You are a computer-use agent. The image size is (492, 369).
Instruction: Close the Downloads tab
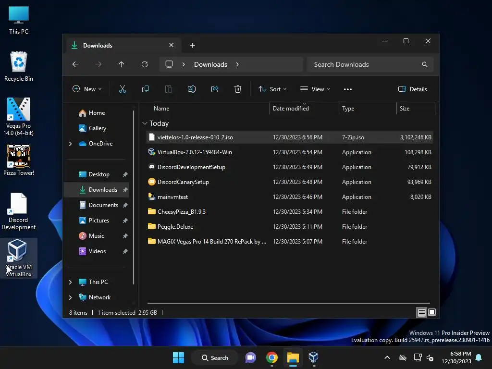point(172,45)
